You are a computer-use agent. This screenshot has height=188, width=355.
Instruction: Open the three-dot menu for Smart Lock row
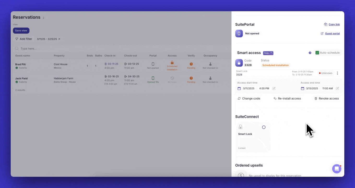tap(337, 73)
